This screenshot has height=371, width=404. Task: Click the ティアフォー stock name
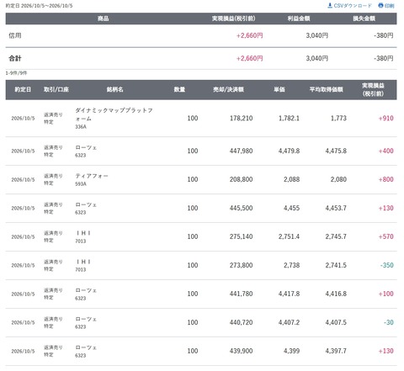(x=92, y=176)
